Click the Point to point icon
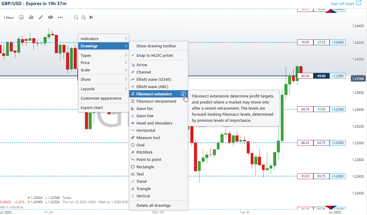The height and width of the screenshot is (215, 367). pos(132,159)
